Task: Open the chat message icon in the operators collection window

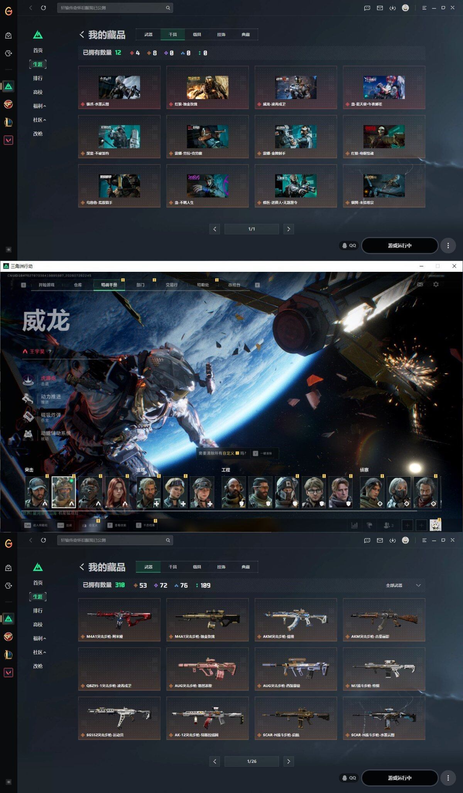Action: point(367,8)
